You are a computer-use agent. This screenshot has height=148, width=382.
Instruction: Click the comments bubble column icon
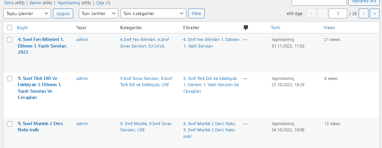tap(246, 28)
